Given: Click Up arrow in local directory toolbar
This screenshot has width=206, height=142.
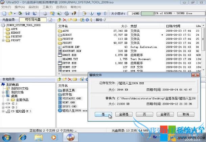Looking at the screenshot, I should coord(59,79).
